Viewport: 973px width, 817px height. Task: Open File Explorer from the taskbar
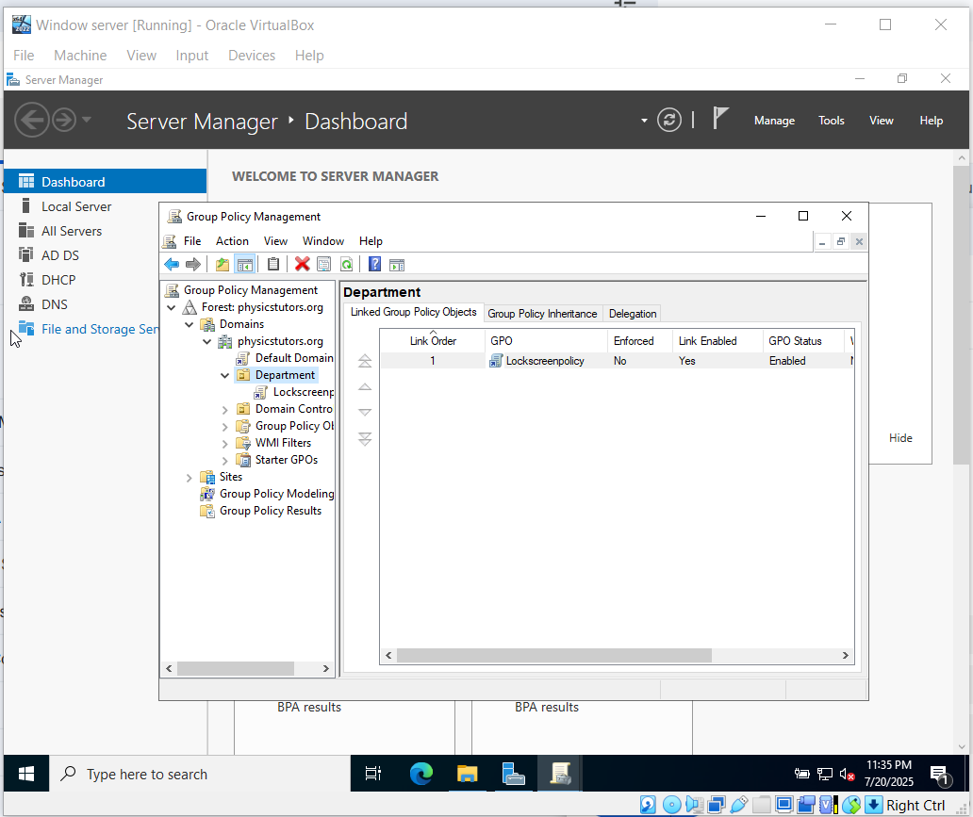468,774
